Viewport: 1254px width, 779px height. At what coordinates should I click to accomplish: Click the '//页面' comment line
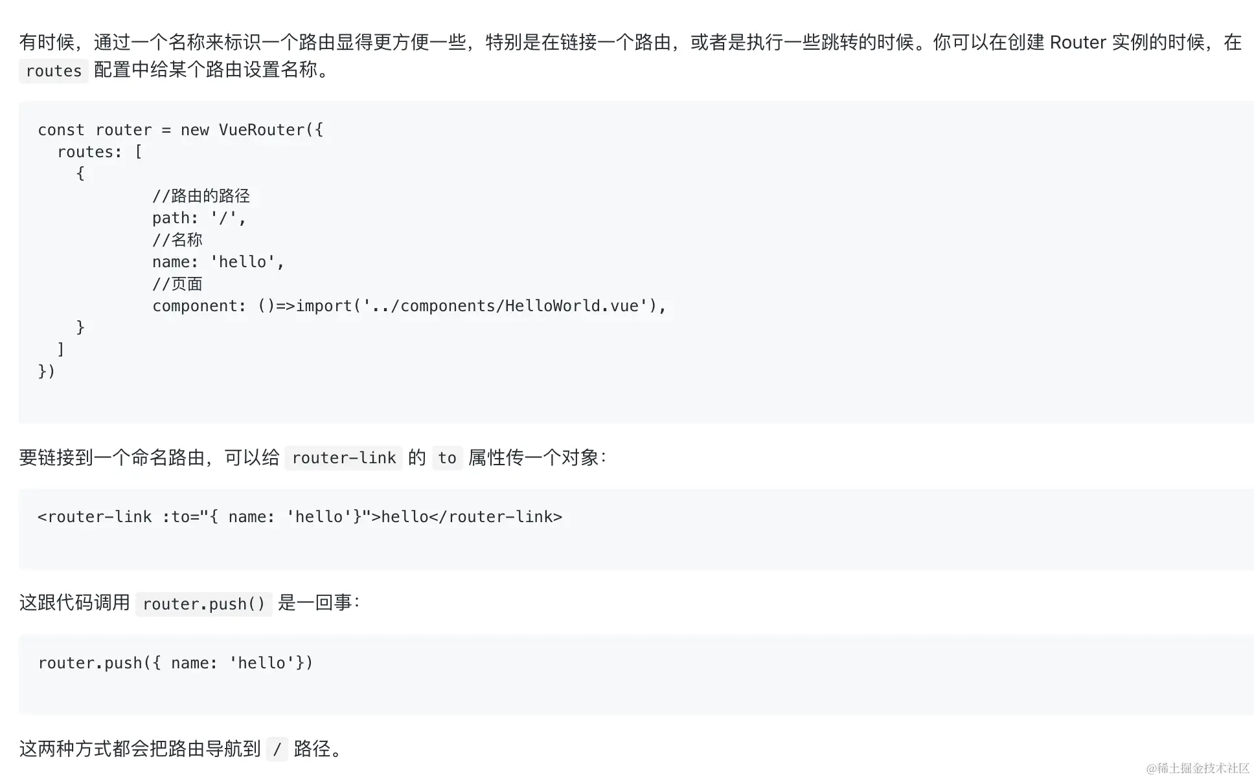[x=177, y=284]
